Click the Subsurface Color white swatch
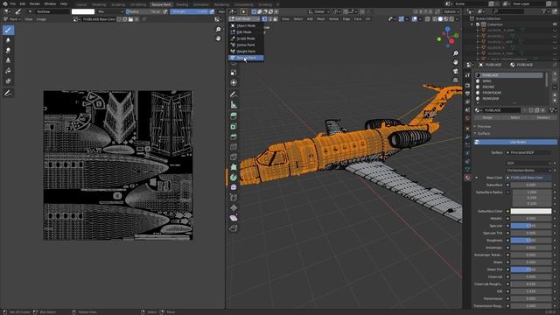 point(531,212)
